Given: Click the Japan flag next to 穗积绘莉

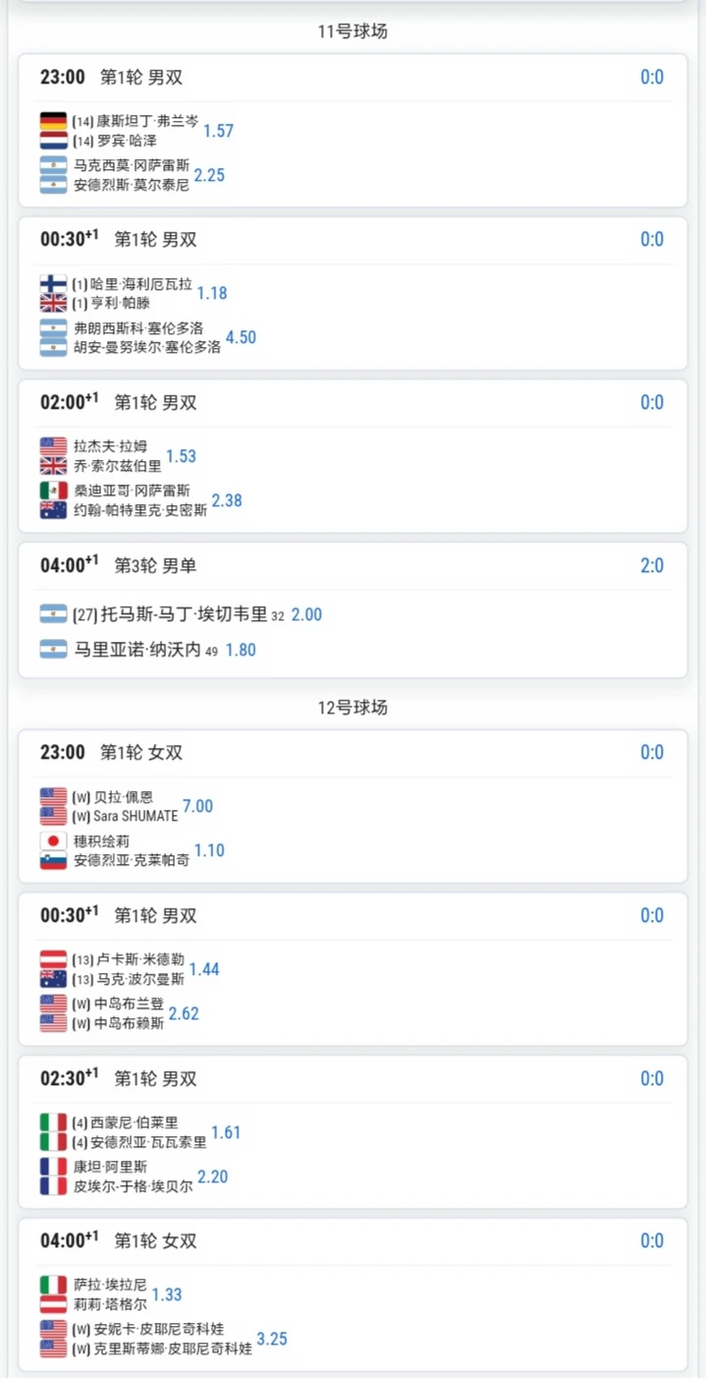Looking at the screenshot, I should pyautogui.click(x=53, y=840).
